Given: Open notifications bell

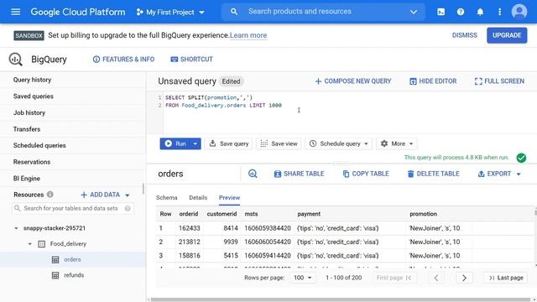Looking at the screenshot, I should coord(480,12).
